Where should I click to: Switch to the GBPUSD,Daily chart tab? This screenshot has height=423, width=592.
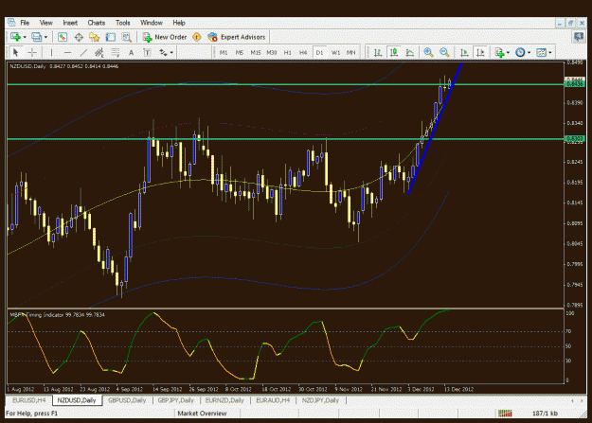pyautogui.click(x=127, y=400)
